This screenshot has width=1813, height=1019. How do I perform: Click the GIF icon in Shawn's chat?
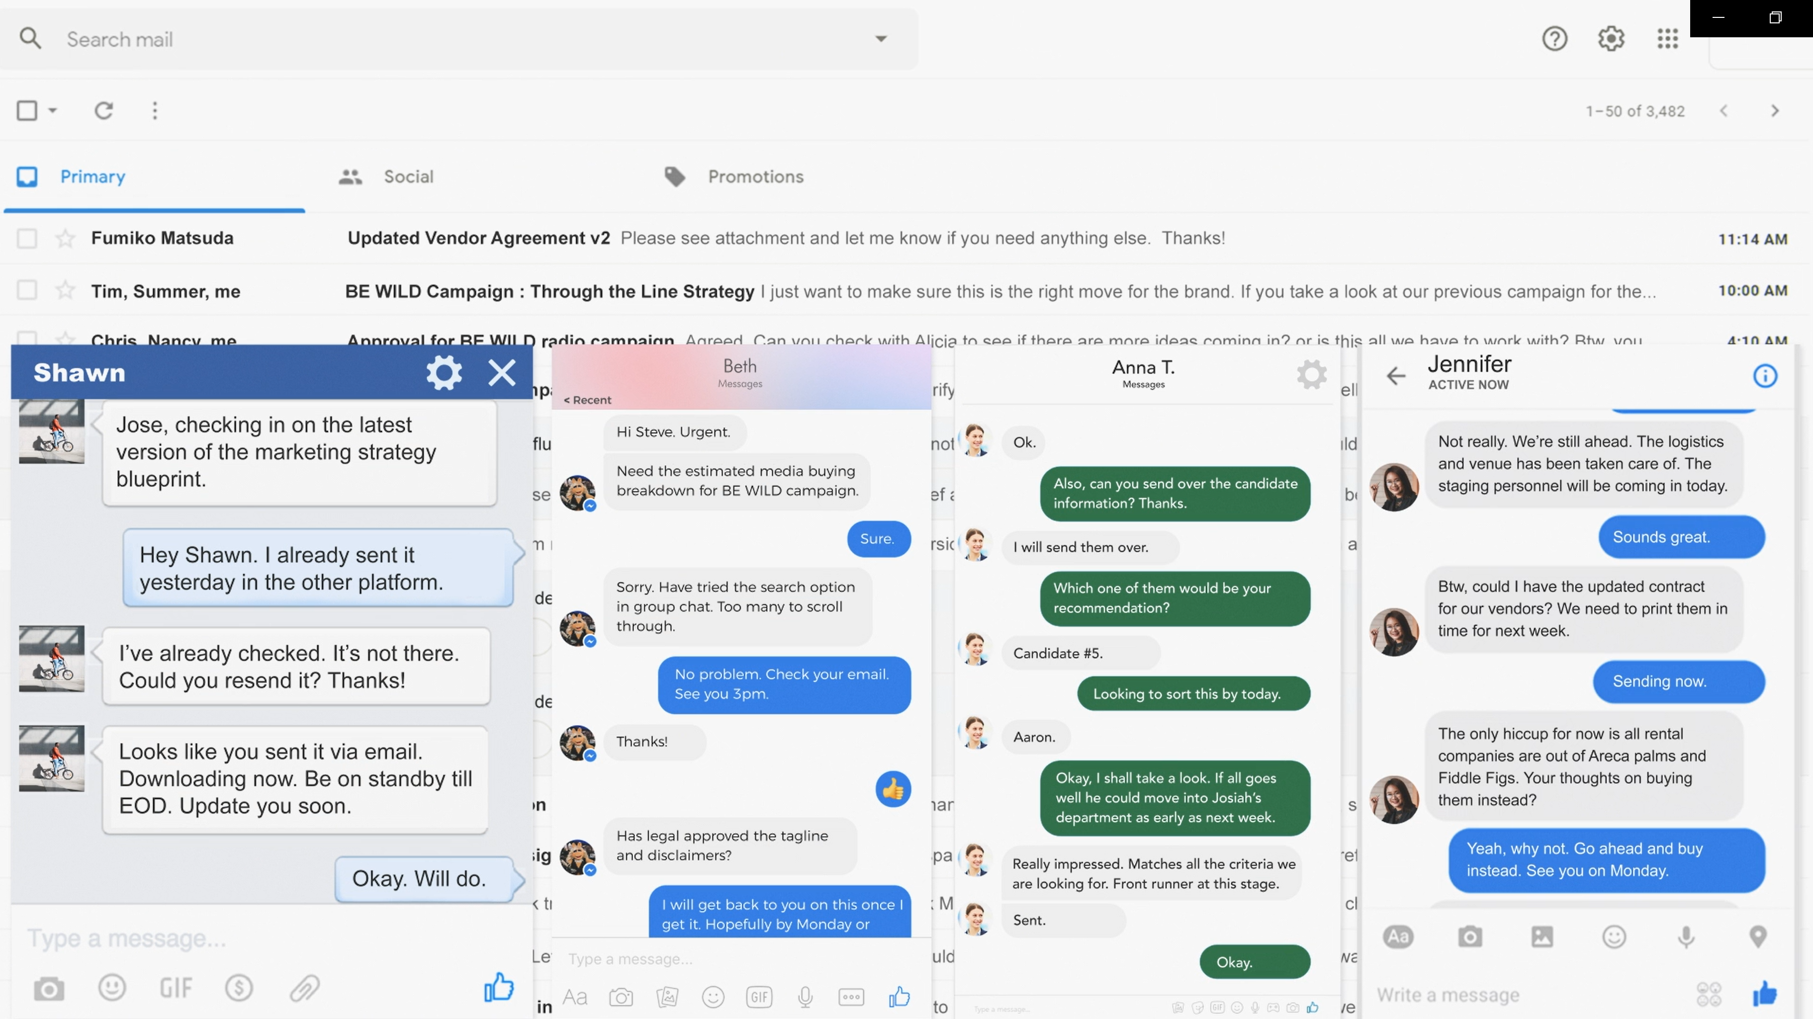(x=175, y=988)
